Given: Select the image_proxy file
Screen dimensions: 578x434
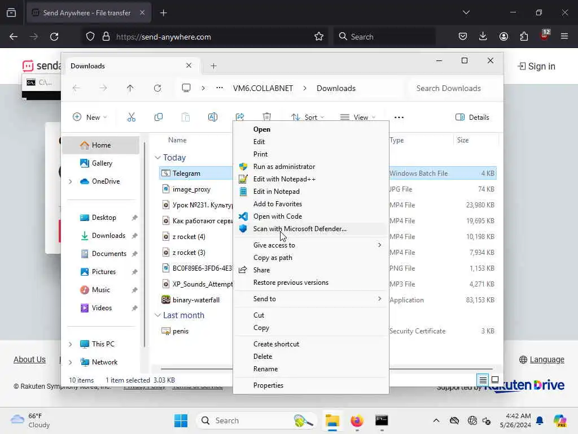Looking at the screenshot, I should 191,189.
